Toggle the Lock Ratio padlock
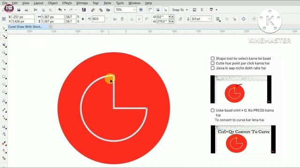300x168 pixels. click(x=83, y=19)
